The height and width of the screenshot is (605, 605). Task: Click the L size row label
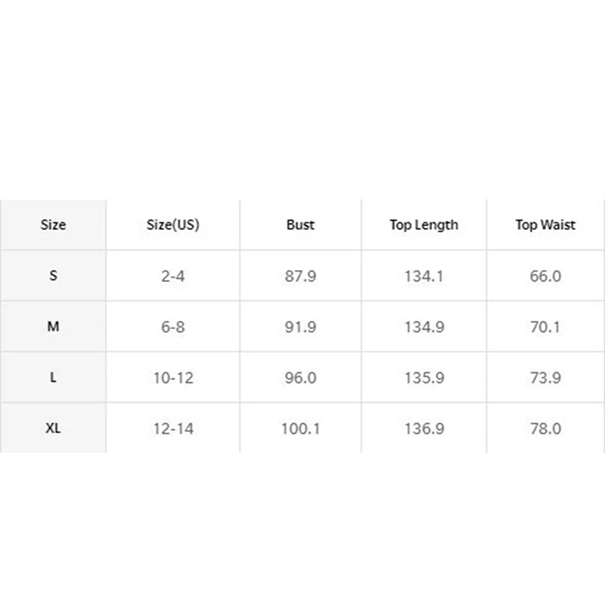(x=53, y=377)
